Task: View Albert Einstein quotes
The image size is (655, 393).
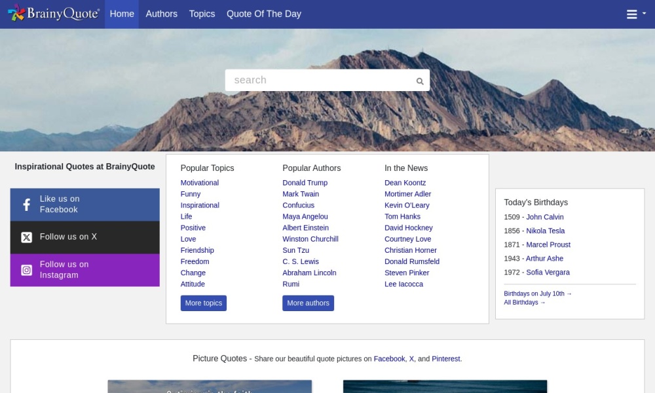Action: click(305, 228)
